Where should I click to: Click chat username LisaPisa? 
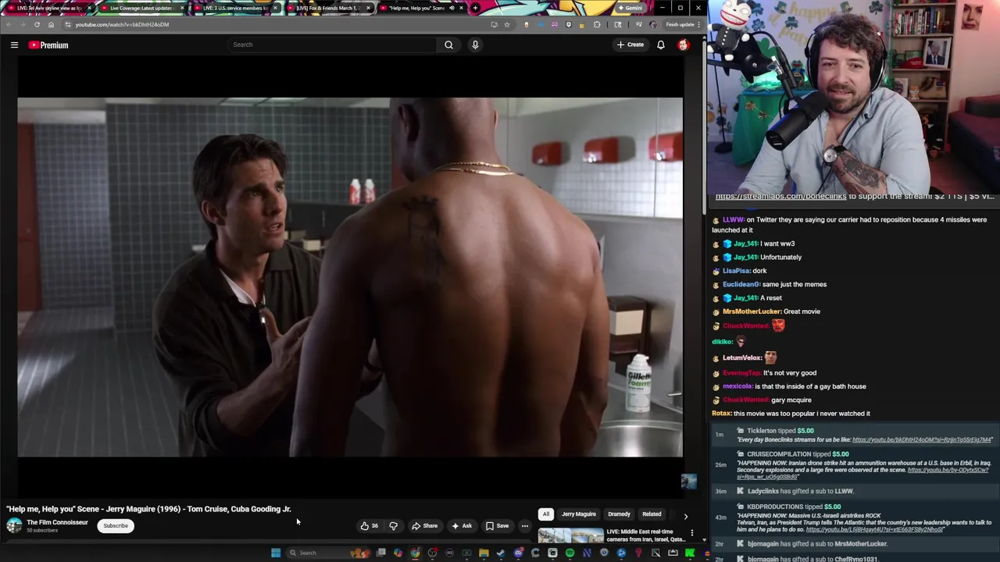[x=736, y=271]
